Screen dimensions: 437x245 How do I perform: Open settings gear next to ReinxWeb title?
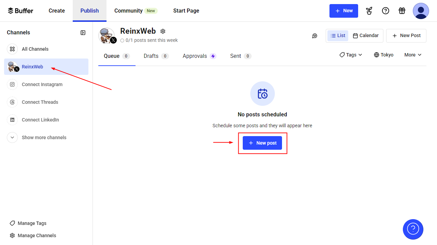coord(163,31)
